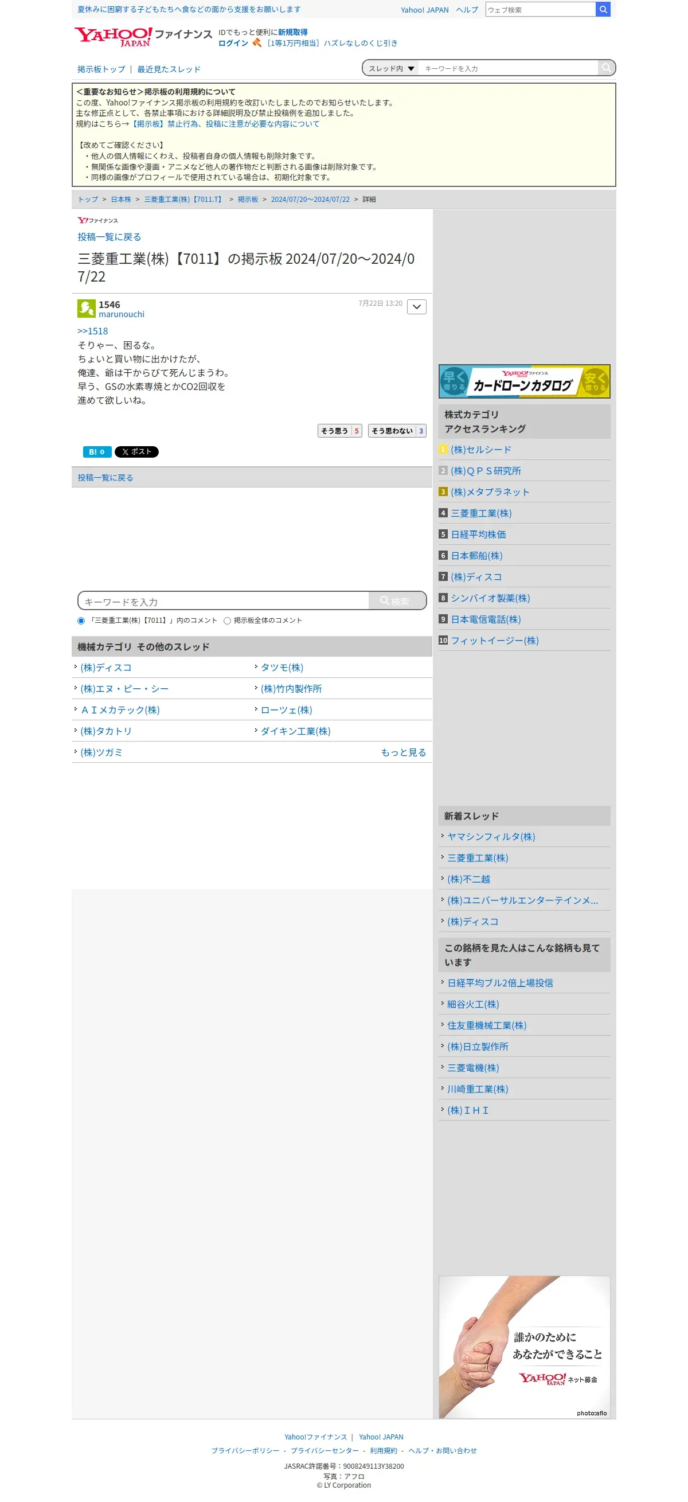Open rank 10 フィットイージー(株)
Viewport: 688px width, 1502px height.
pos(494,641)
